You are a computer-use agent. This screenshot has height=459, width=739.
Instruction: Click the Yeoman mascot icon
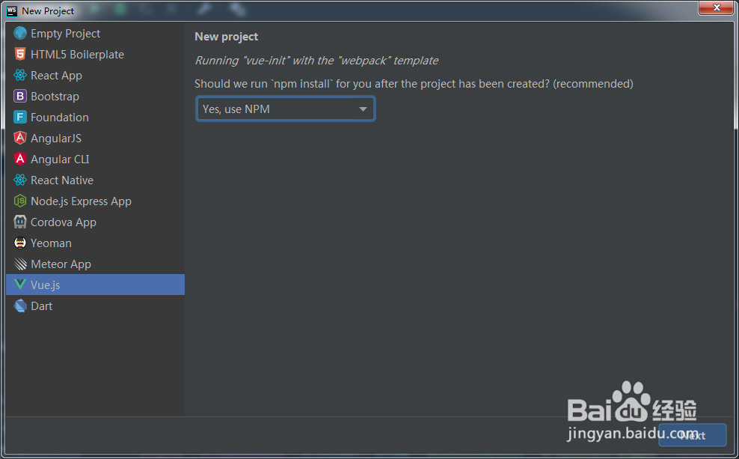click(20, 243)
